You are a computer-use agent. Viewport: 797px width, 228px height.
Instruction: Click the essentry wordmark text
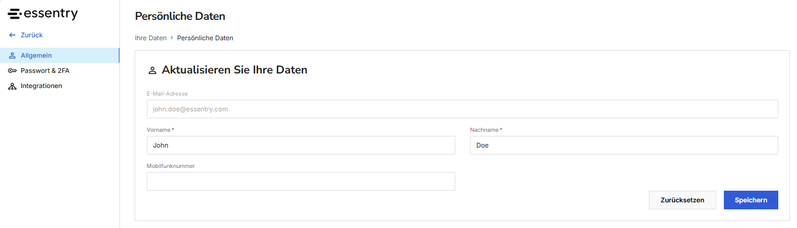[x=51, y=13]
